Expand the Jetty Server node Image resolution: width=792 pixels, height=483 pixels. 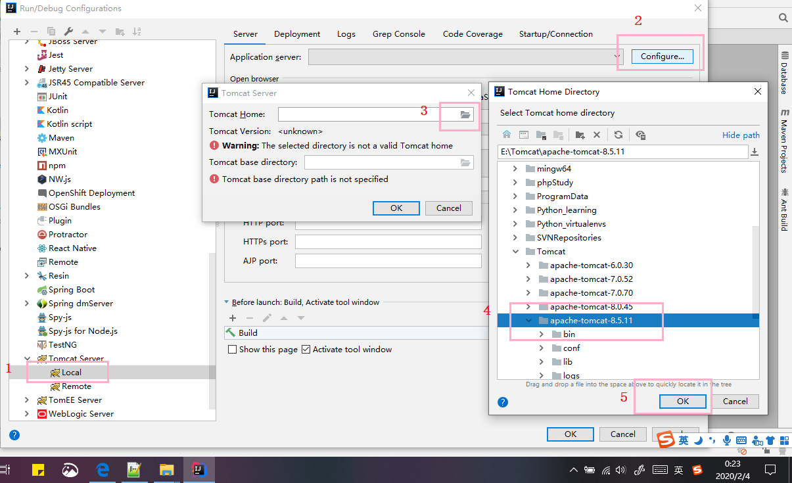pos(26,69)
